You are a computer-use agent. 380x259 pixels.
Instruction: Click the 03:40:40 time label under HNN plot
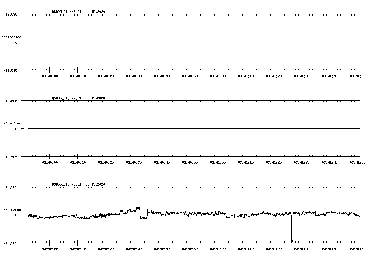point(162,162)
